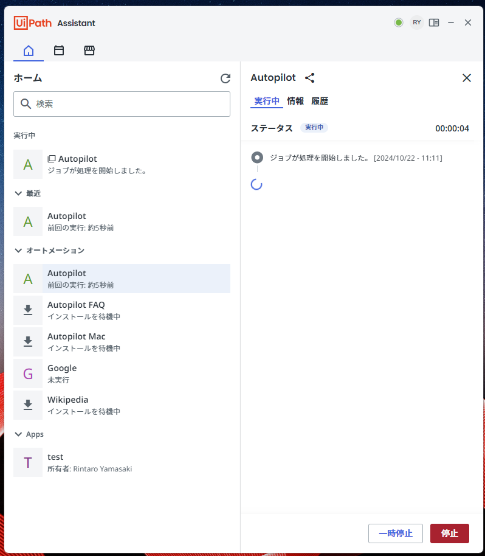This screenshot has width=485, height=556.
Task: Click download icon for Autopilot FAQ
Action: (28, 310)
